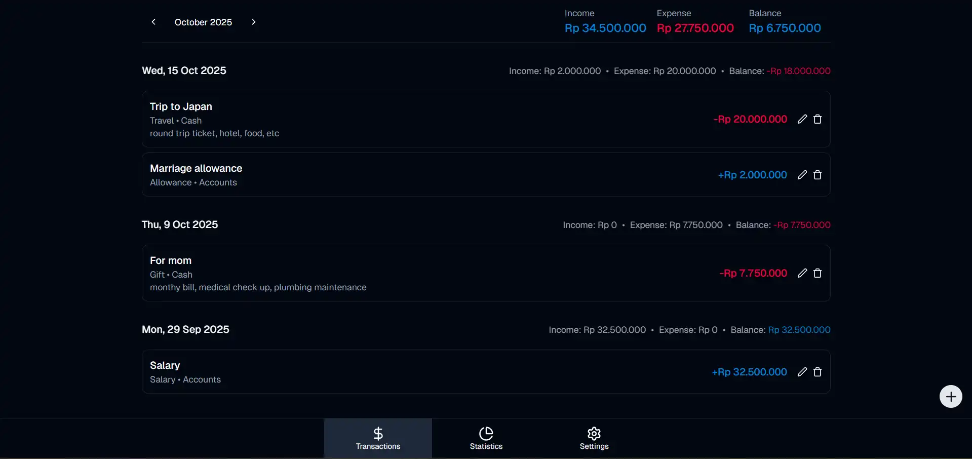
Task: Edit the Salary transaction
Action: tap(802, 372)
